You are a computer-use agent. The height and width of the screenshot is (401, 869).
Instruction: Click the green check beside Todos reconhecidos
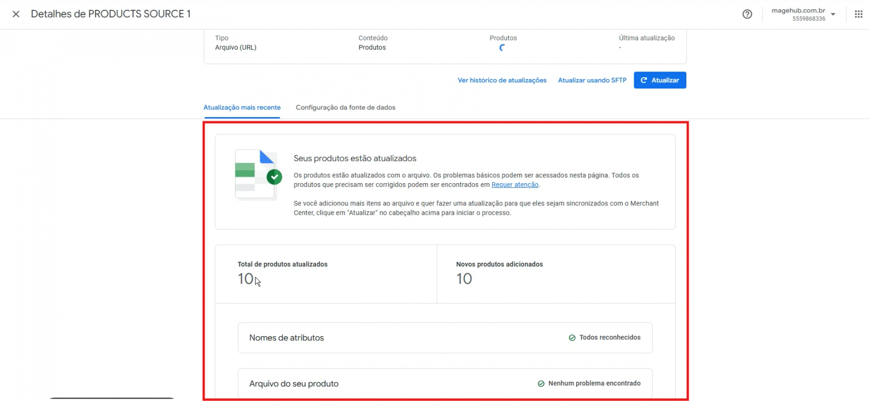[572, 338]
